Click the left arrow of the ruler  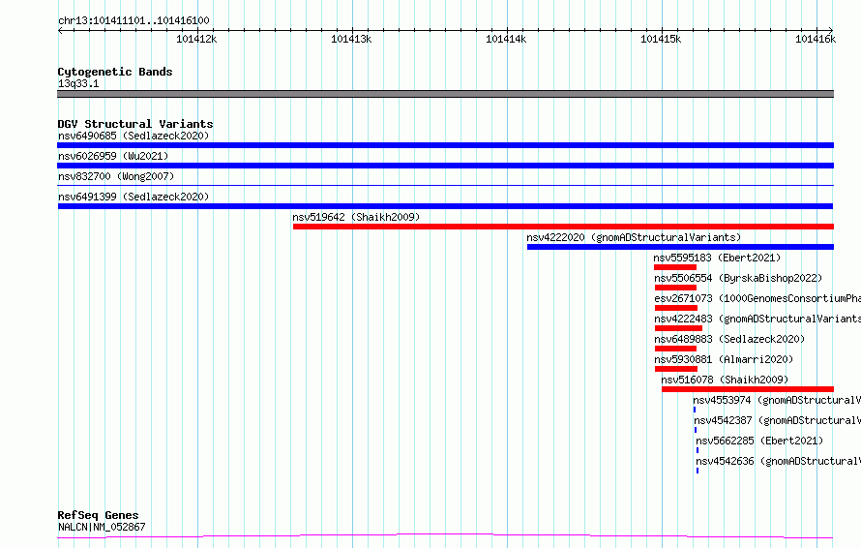pyautogui.click(x=60, y=30)
